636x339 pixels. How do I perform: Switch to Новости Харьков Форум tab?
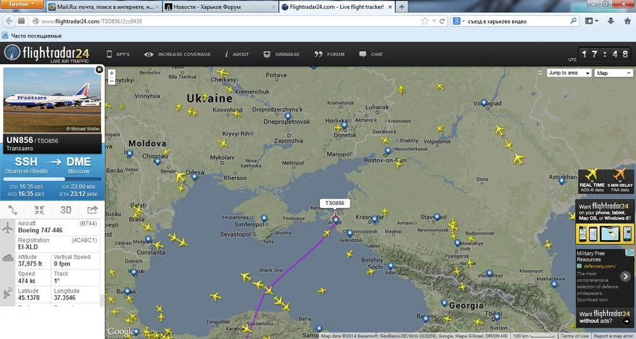(x=220, y=7)
